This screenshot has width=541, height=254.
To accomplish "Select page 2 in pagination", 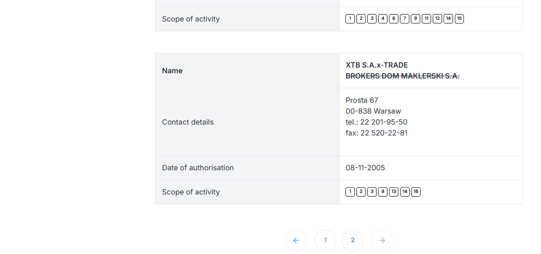I will [x=353, y=240].
